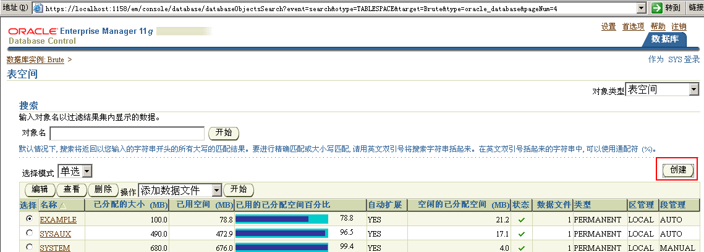Click SYSTEM usage bar at 99.4 percent
Screen dimensions: 704x252
pos(281,246)
